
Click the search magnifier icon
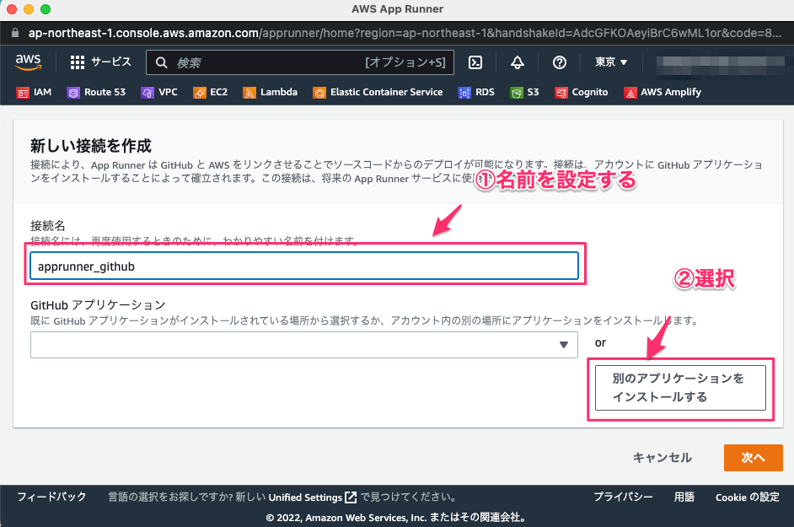[x=162, y=62]
